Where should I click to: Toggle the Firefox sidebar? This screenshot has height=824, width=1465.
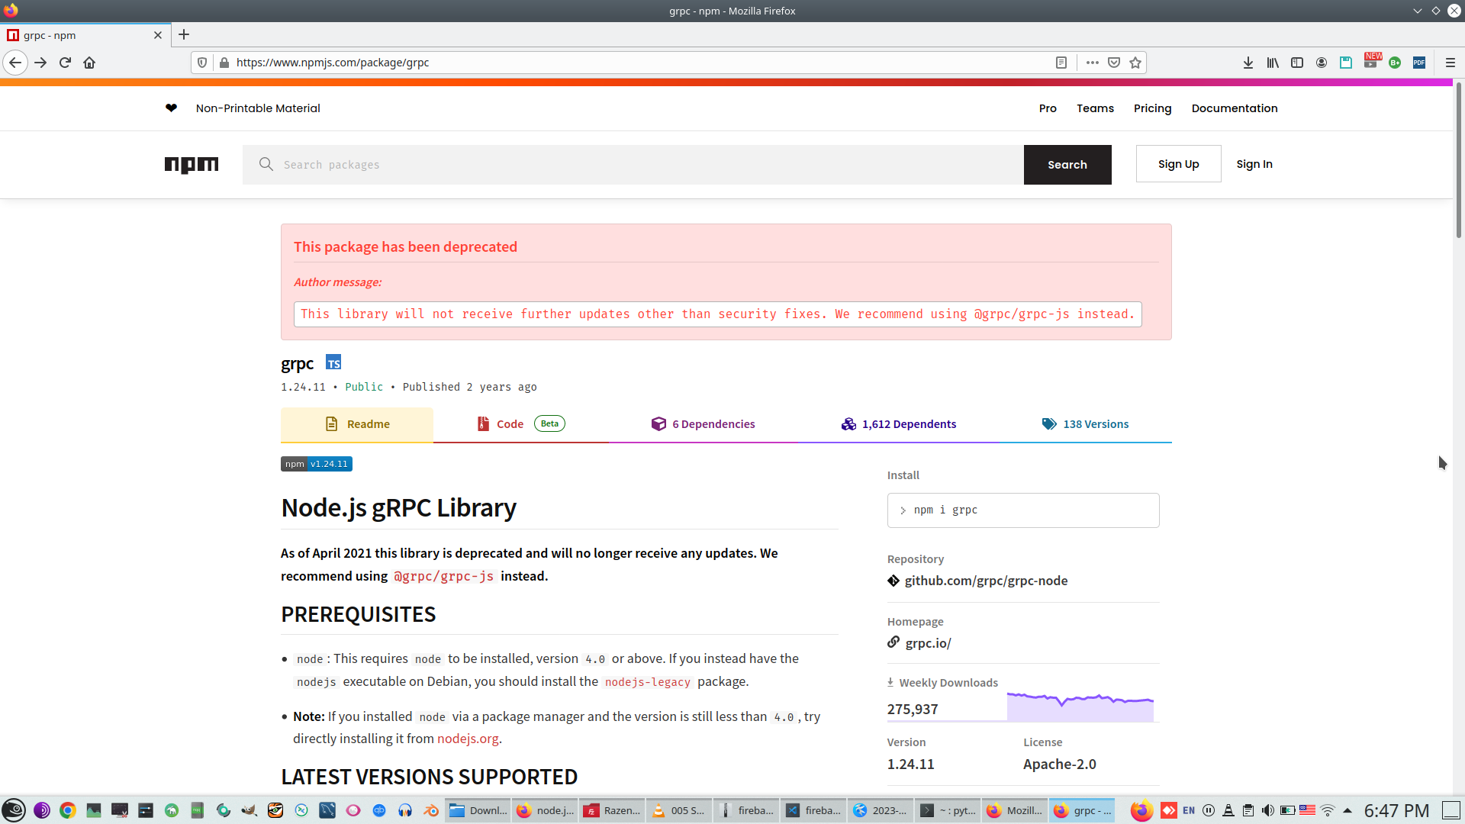point(1297,63)
